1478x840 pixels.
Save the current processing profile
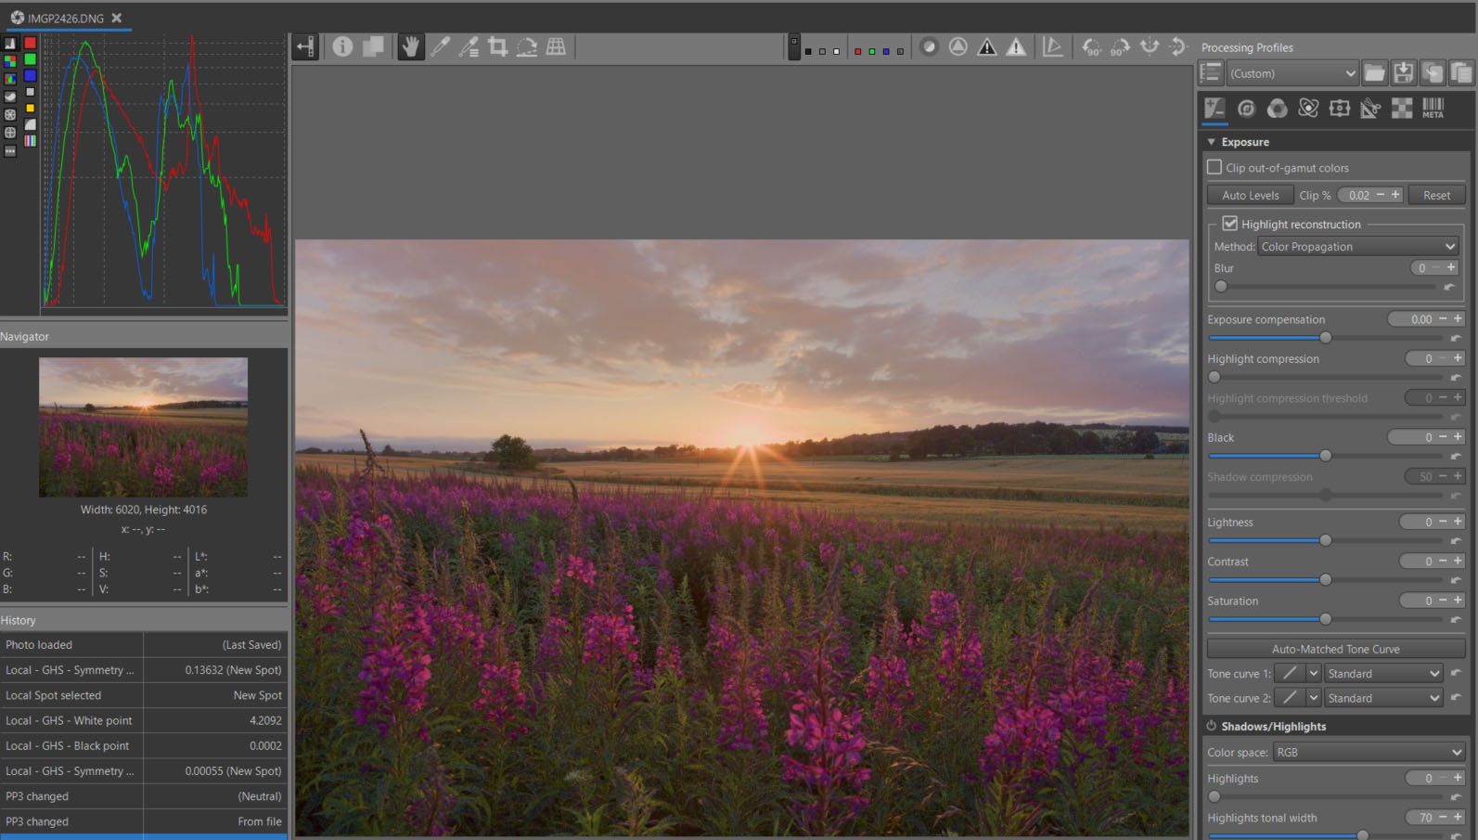point(1403,73)
